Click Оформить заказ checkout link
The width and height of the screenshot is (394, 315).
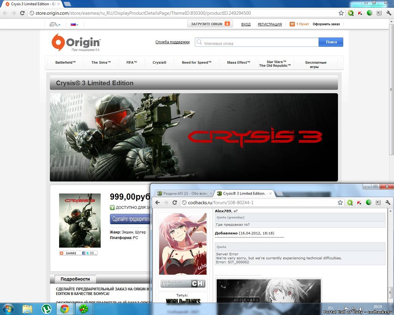[x=326, y=24]
